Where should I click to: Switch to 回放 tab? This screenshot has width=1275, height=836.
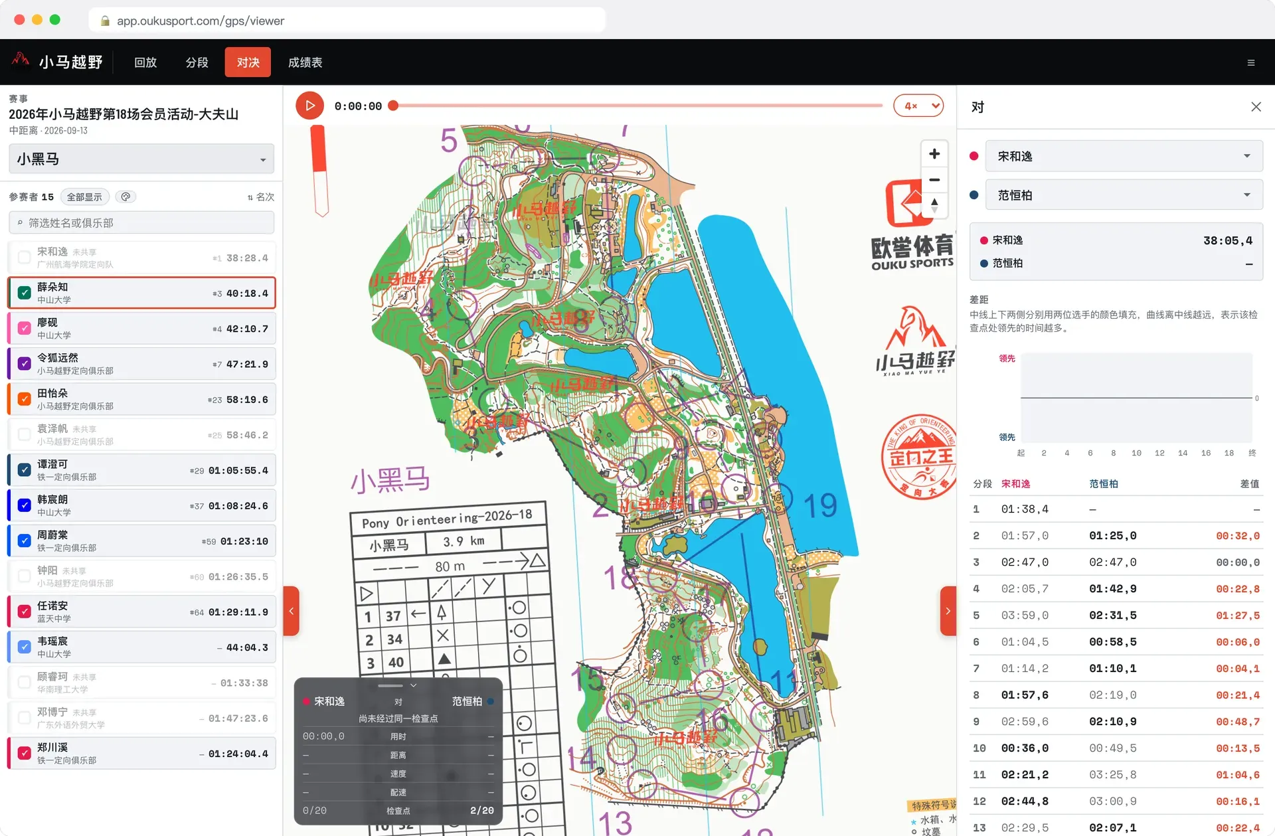145,62
